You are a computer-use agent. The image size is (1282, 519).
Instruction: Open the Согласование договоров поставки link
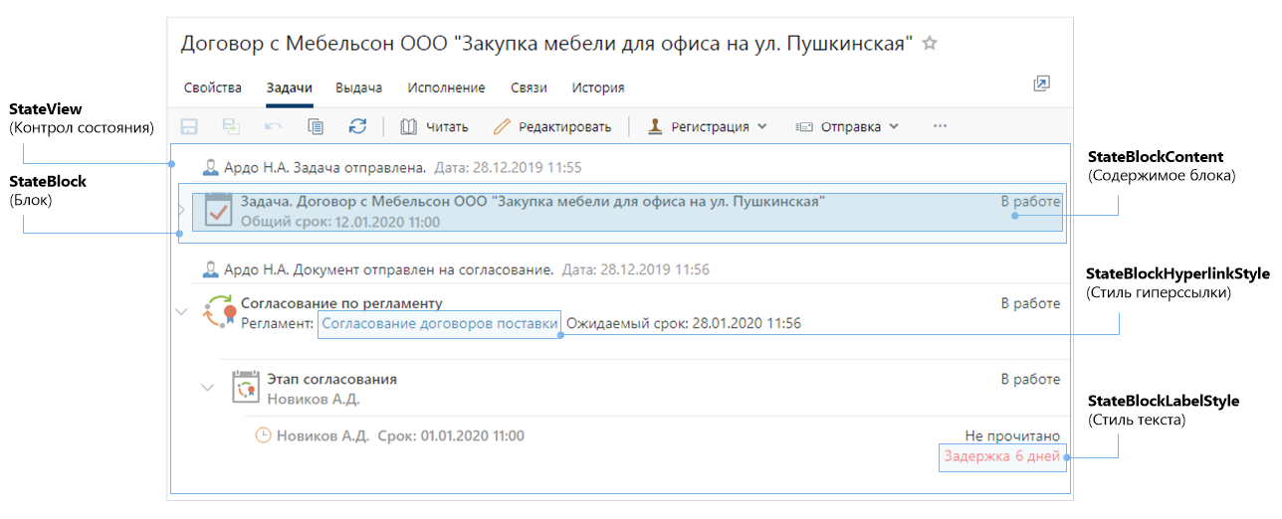coord(439,323)
